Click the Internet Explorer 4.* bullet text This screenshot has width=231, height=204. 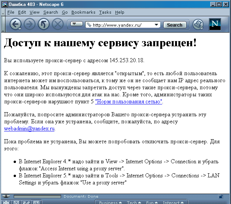point(118,165)
